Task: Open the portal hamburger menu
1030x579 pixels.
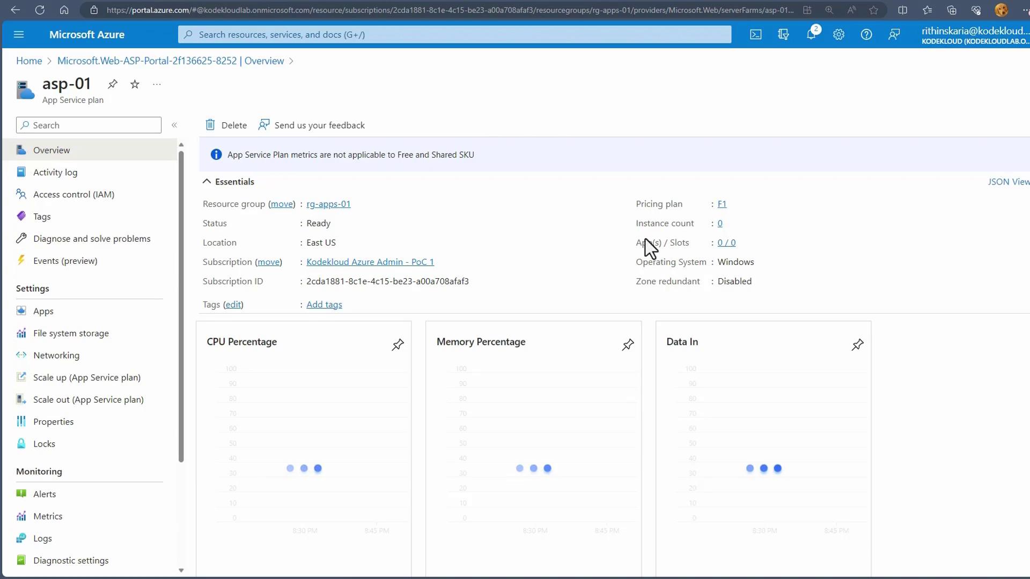Action: [x=19, y=35]
